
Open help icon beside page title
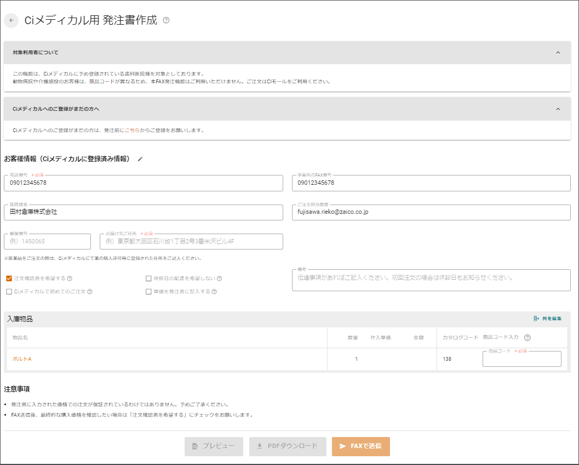(x=166, y=20)
